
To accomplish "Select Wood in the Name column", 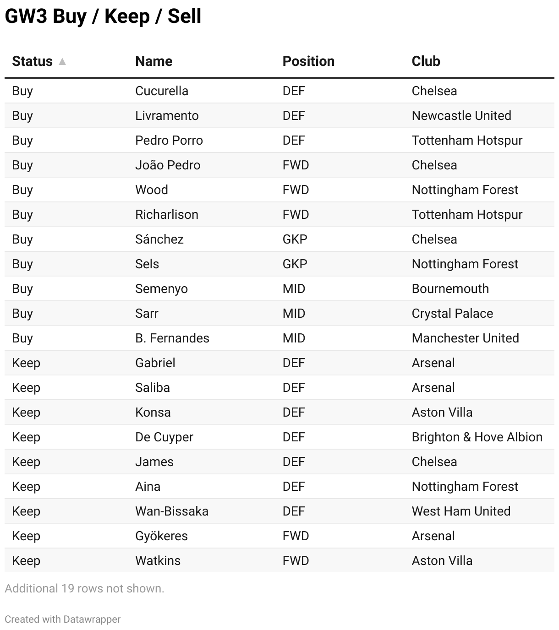I will point(152,190).
